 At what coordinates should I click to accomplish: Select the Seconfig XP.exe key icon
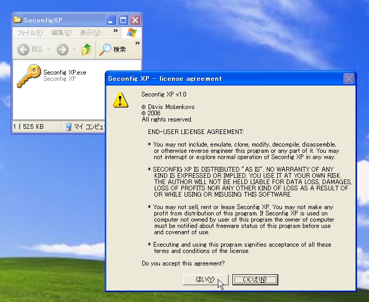[x=29, y=76]
